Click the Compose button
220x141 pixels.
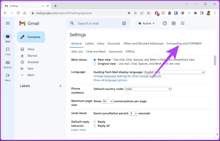31,37
